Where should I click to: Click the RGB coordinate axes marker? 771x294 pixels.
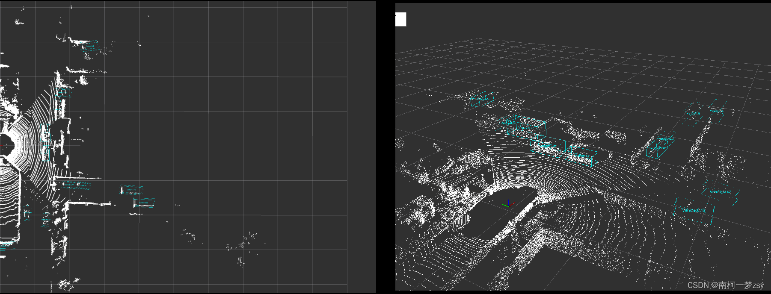tap(507, 204)
